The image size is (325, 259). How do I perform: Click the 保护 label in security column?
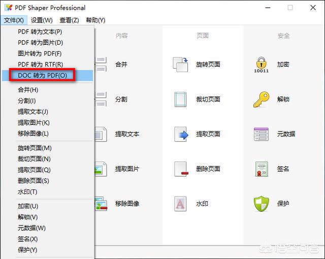[283, 204]
